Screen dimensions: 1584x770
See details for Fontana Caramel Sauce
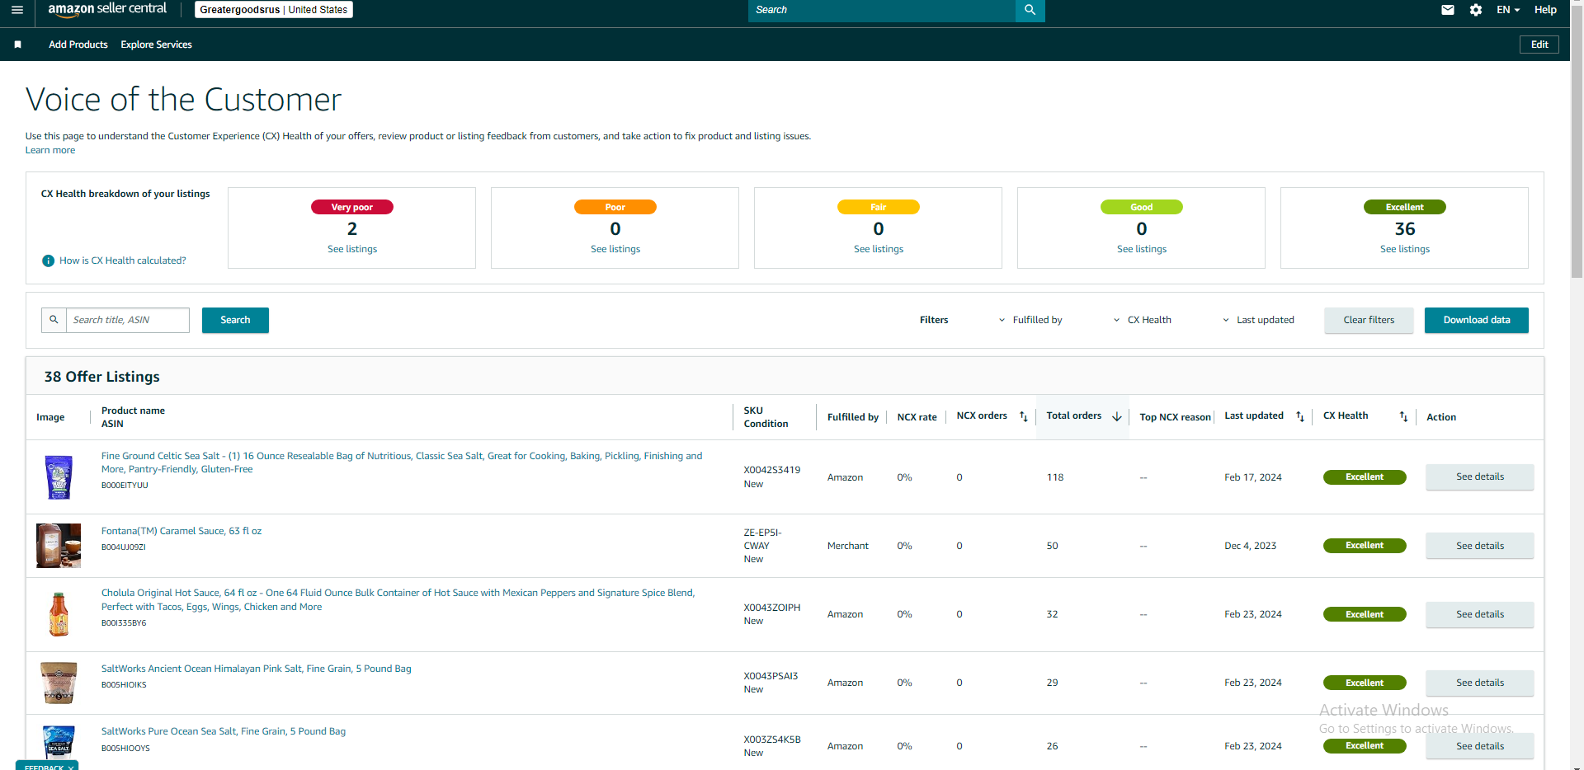coord(1480,546)
